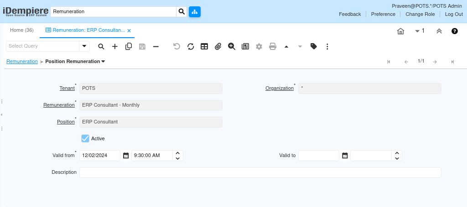Click the Description text field
The image size is (467, 207).
(x=260, y=172)
